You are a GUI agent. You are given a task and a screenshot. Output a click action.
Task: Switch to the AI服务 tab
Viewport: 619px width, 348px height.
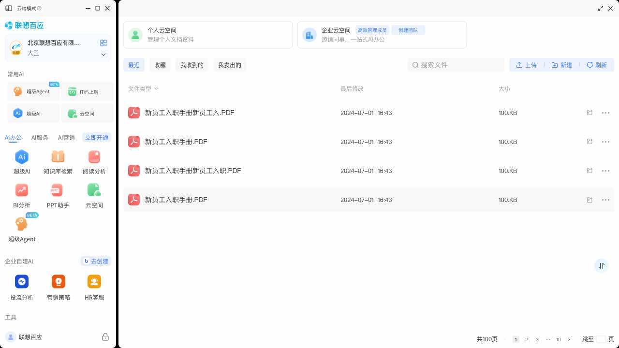39,137
